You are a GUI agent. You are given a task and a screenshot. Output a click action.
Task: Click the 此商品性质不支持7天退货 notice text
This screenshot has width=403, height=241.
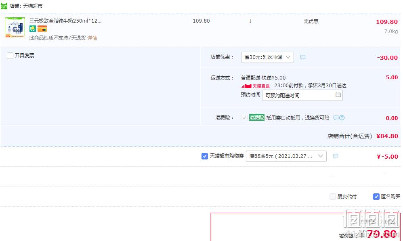tap(57, 38)
